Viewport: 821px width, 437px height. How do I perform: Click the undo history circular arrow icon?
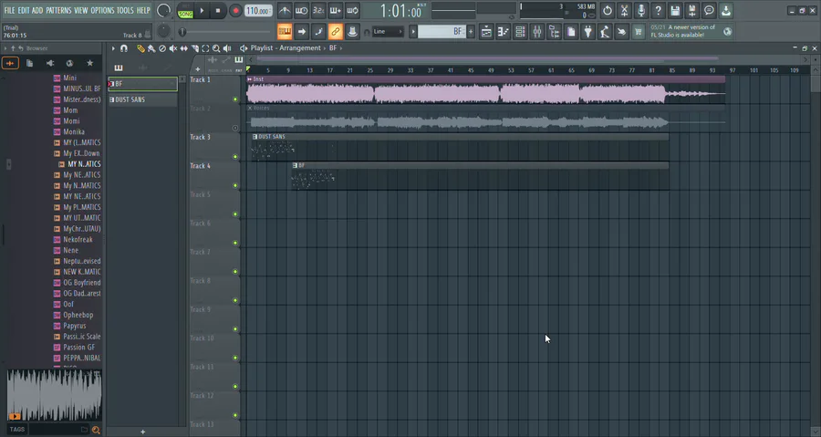click(608, 10)
